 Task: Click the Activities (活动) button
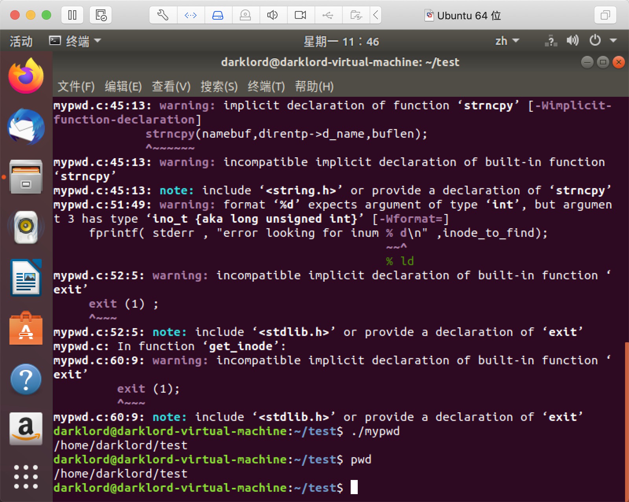coord(21,41)
